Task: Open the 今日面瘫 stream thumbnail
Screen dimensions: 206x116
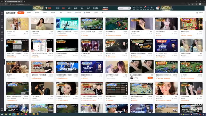Action: click(17, 24)
